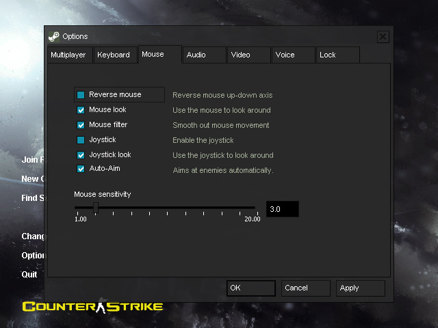438x328 pixels.
Task: Click the Mouse sensitivity slider handle
Action: [96, 208]
